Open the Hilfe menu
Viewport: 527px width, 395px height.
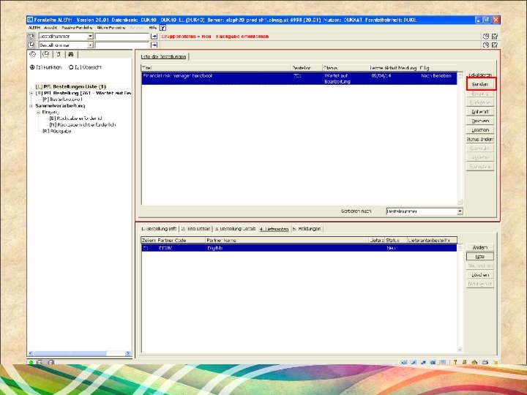pyautogui.click(x=152, y=28)
